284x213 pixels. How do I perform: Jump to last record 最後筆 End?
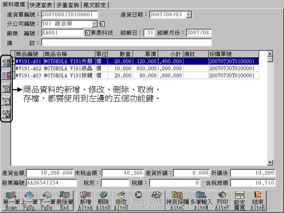pyautogui.click(x=64, y=201)
